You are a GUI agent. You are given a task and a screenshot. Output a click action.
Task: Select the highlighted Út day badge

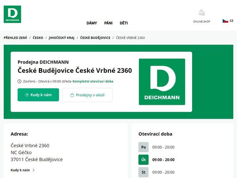[x=143, y=159]
